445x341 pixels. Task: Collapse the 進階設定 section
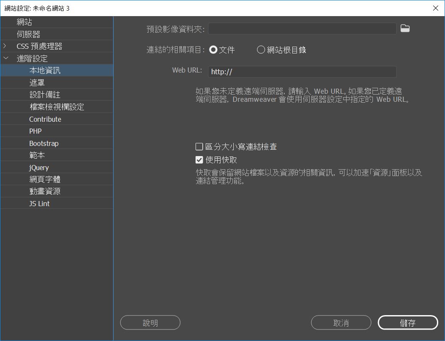pyautogui.click(x=6, y=58)
